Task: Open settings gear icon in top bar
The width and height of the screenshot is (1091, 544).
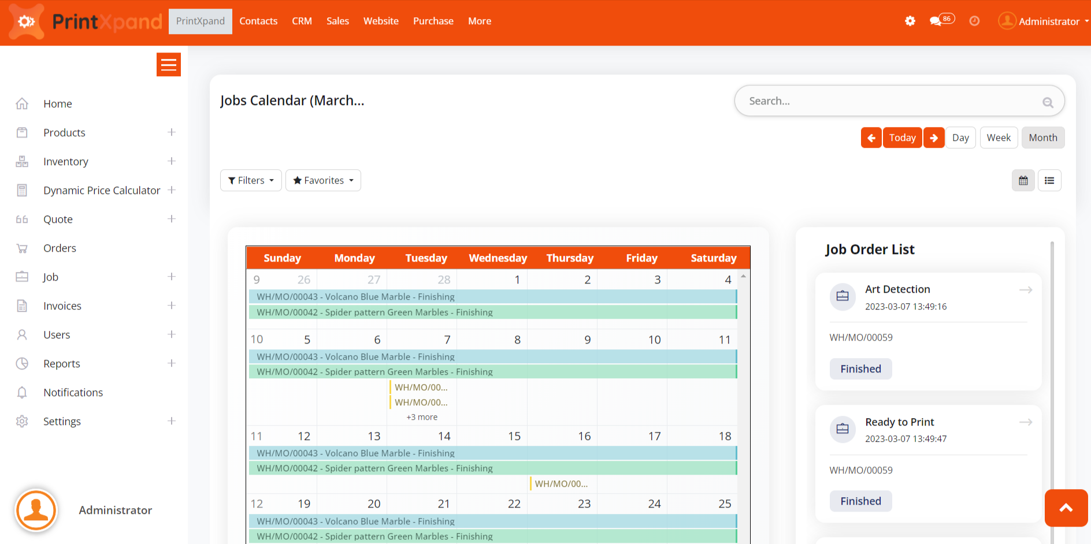Action: coord(910,21)
